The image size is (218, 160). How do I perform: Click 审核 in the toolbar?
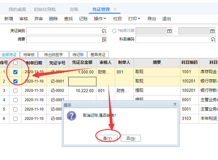point(24,19)
